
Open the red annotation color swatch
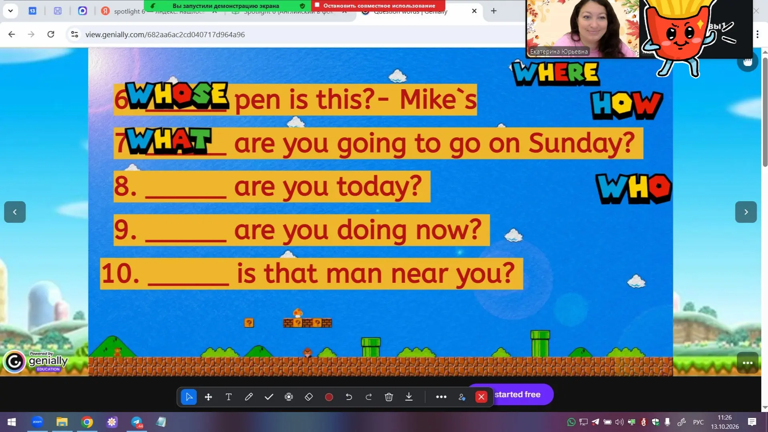tap(329, 397)
